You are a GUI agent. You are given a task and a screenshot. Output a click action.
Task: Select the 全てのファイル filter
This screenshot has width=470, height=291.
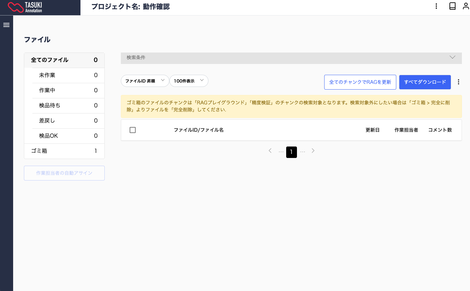coord(64,60)
